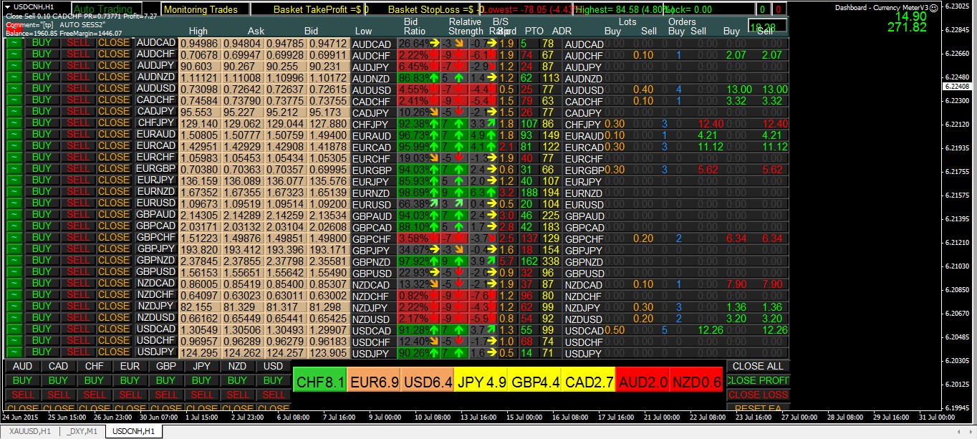Screen dimensions: 977x439
Task: Click the EURJPY pair label button
Action: click(x=155, y=180)
